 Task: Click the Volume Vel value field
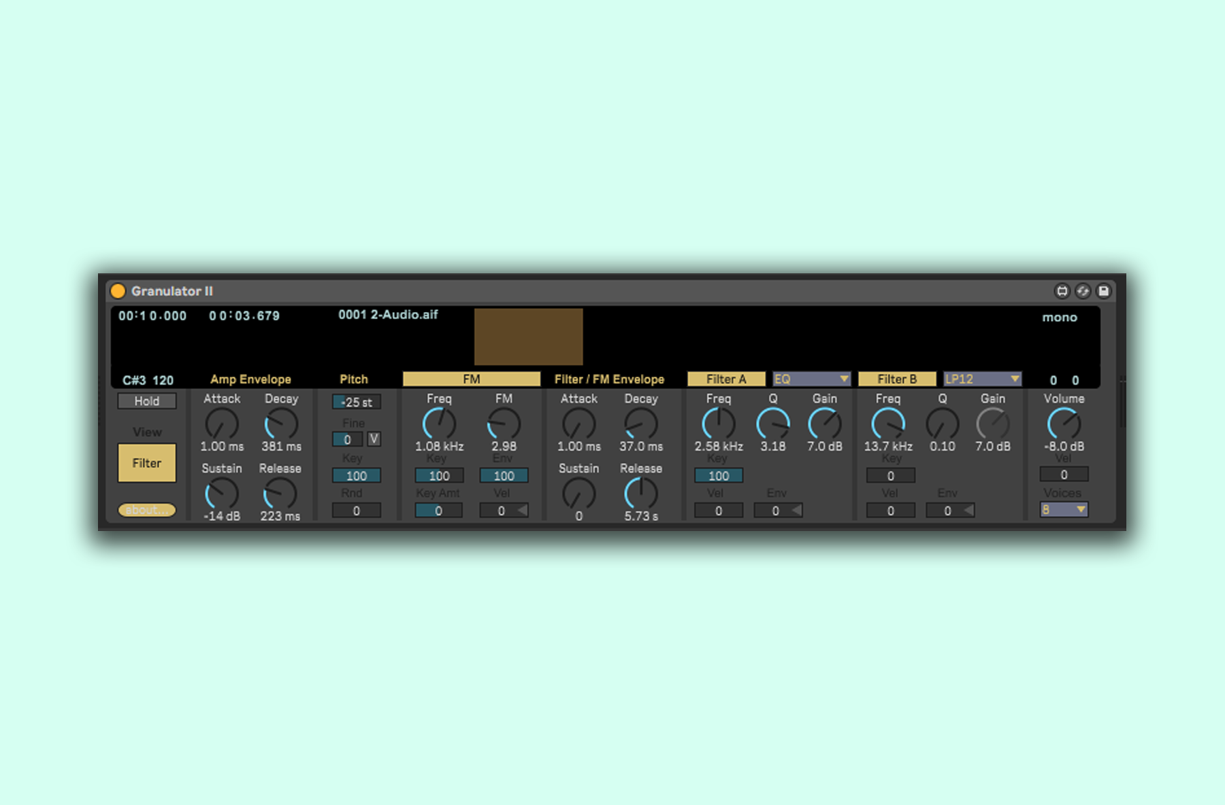1064,475
